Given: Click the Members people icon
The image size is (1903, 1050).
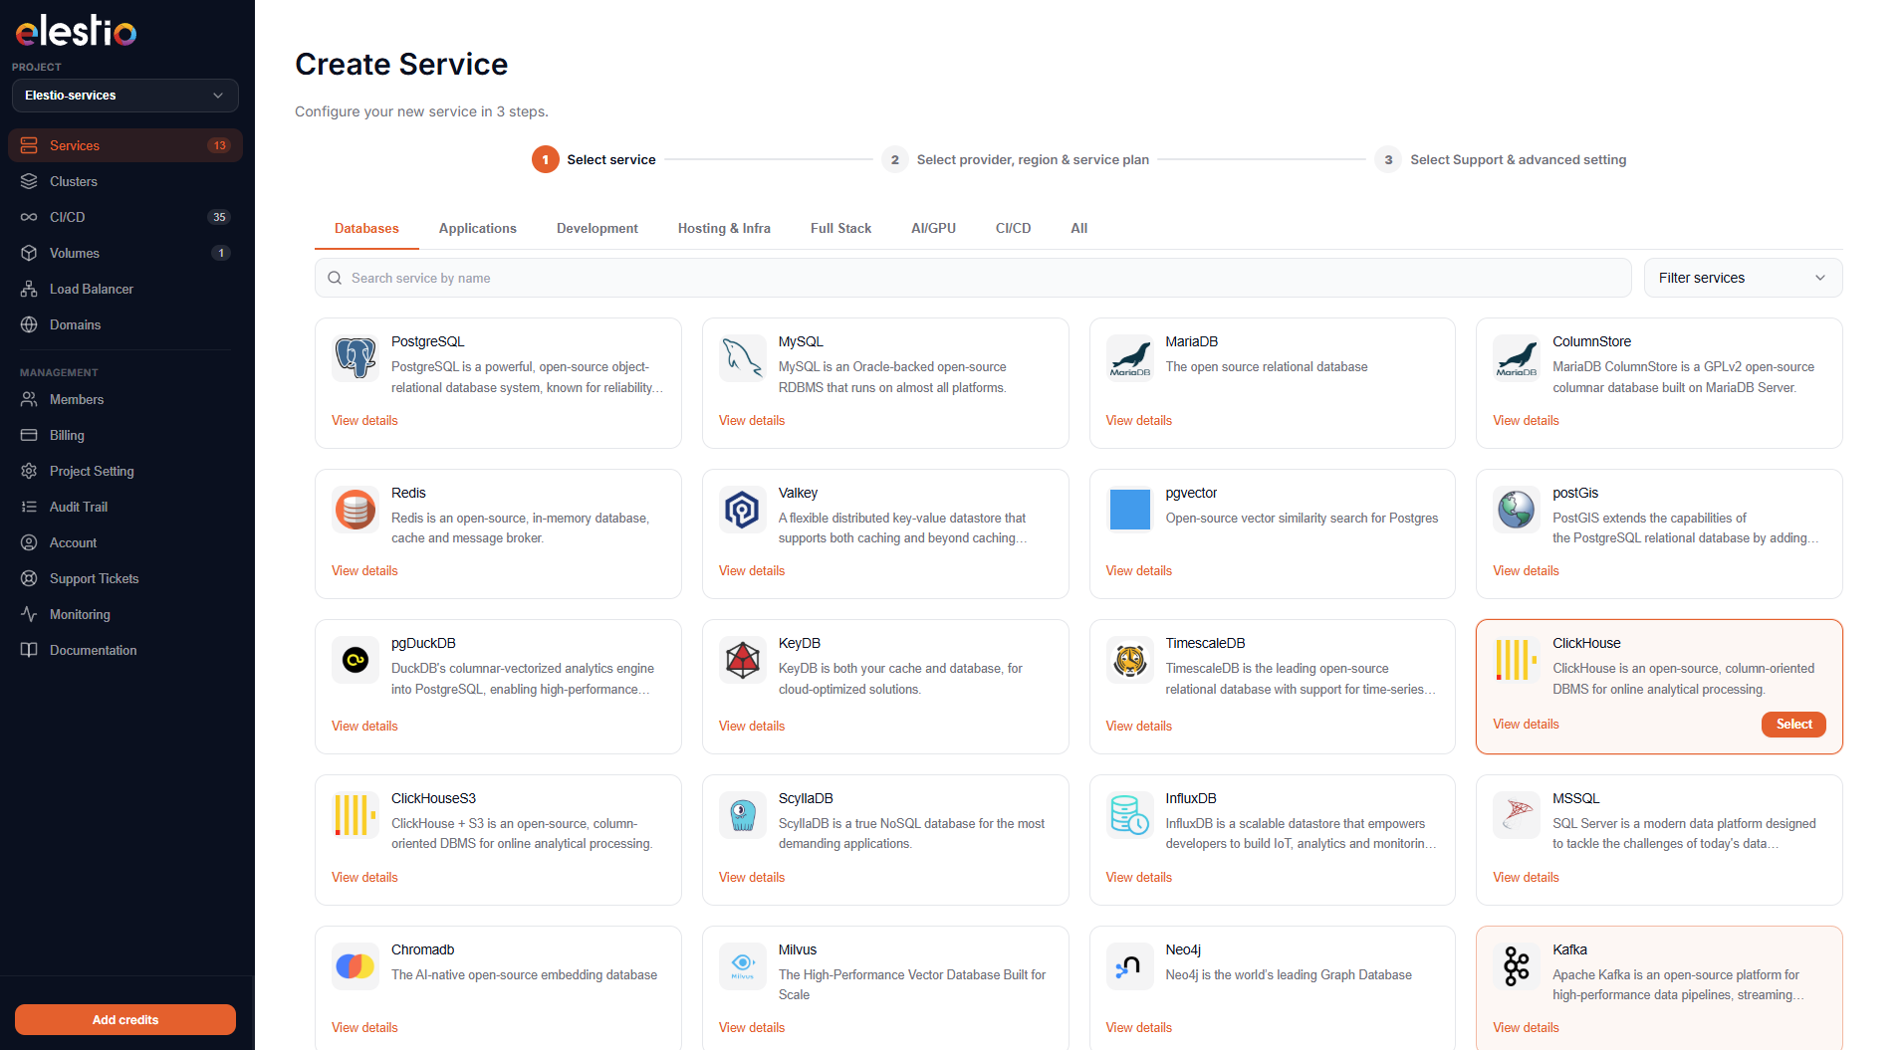Looking at the screenshot, I should [x=29, y=399].
